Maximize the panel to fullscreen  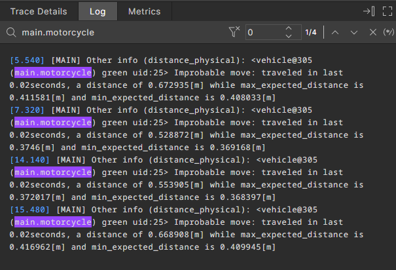tap(386, 11)
